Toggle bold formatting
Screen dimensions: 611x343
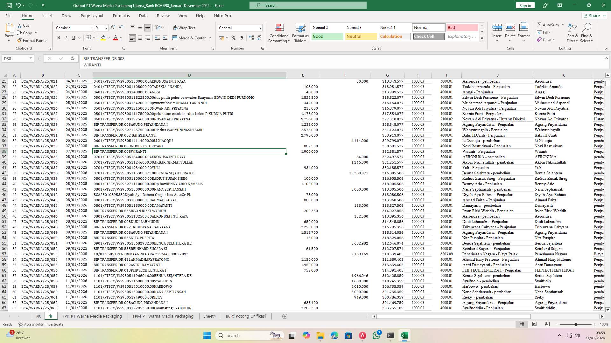point(59,37)
